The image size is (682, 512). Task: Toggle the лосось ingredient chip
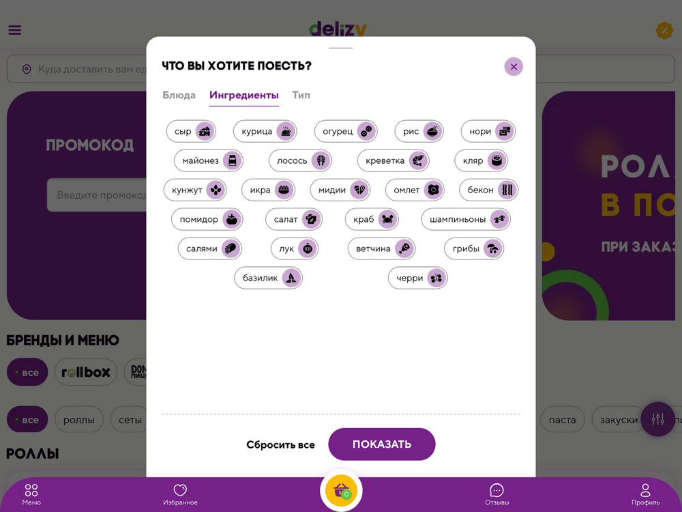pos(300,160)
